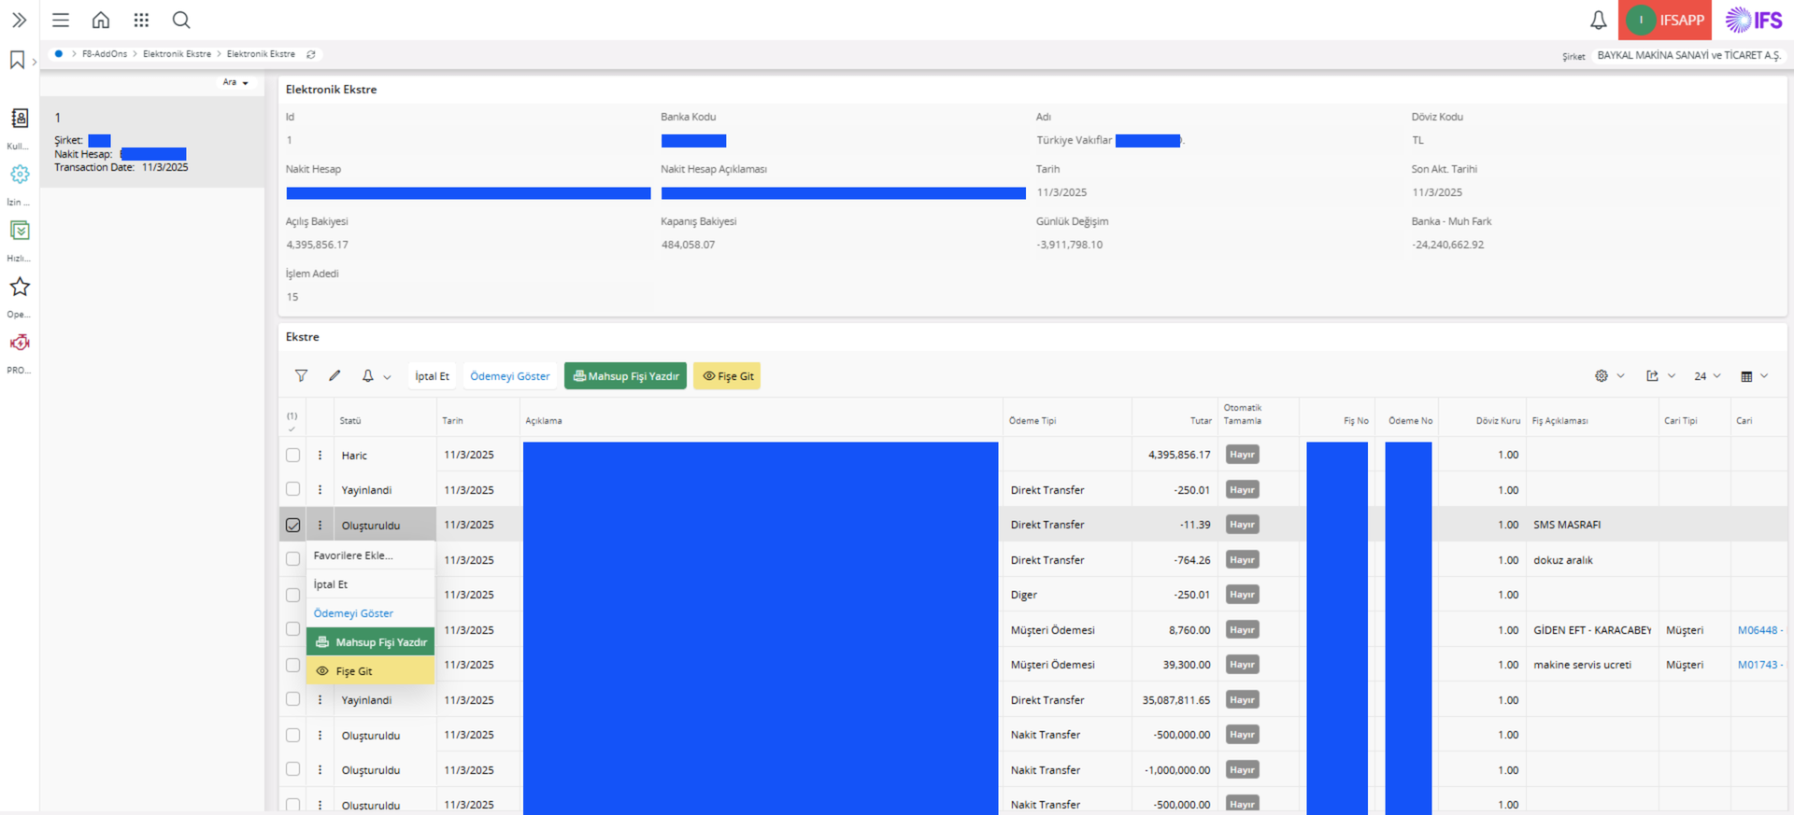The width and height of the screenshot is (1794, 815).
Task: Open the bookmark icon in left sidebar
Action: click(x=17, y=60)
